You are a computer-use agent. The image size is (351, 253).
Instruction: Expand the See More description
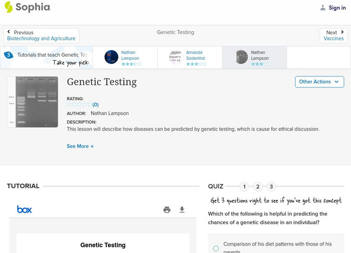(80, 146)
